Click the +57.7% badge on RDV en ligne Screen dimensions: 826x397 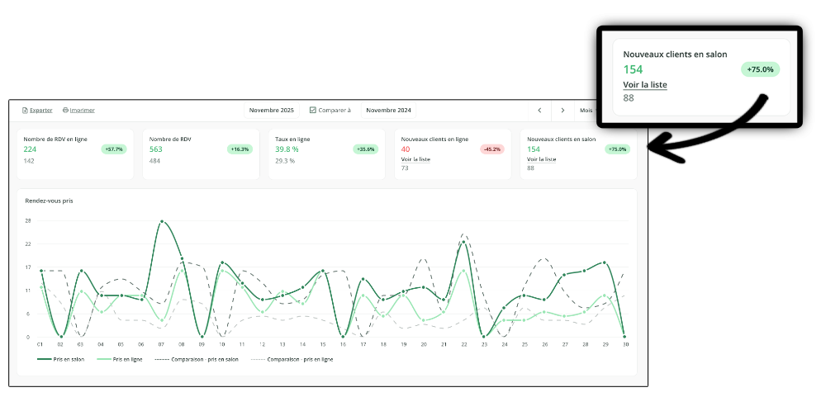tap(112, 149)
